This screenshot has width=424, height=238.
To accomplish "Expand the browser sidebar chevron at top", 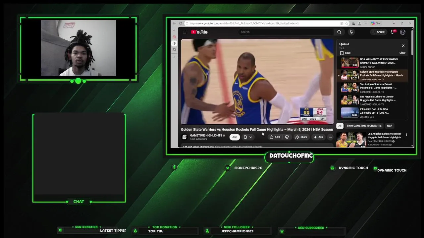I will coord(174,30).
